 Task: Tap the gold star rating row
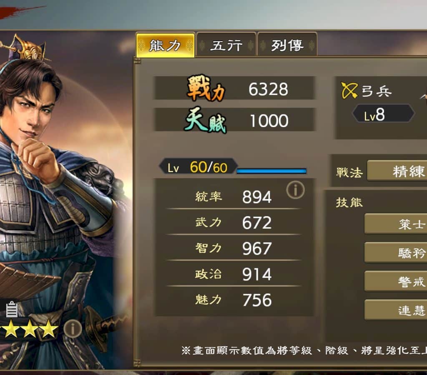click(29, 329)
